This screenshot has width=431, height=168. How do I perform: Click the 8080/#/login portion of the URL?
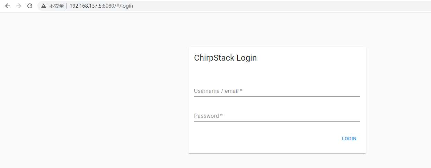pyautogui.click(x=118, y=6)
